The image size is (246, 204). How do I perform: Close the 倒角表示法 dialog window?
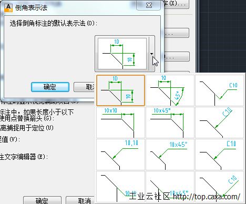click(149, 5)
